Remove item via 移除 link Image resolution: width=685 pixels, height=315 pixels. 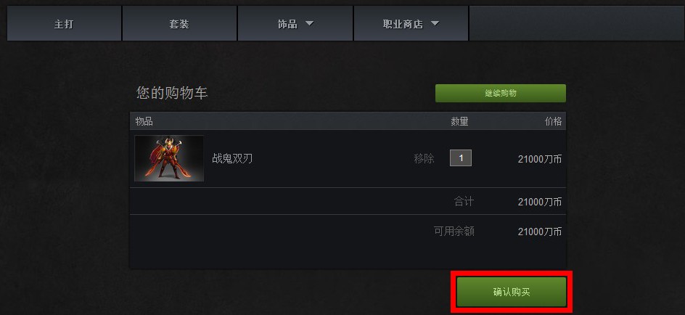(x=424, y=159)
